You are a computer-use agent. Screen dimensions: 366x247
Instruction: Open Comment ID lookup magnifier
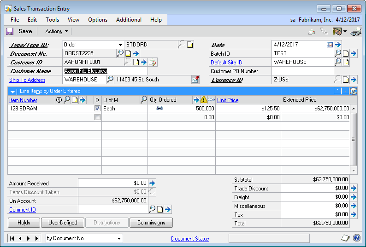152,209
